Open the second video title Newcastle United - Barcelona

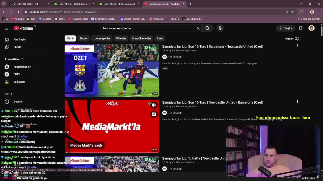coord(212,102)
